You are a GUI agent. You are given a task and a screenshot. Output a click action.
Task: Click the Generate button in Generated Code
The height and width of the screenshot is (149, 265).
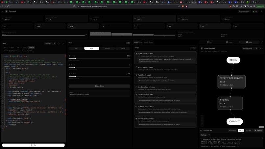pos(232,130)
